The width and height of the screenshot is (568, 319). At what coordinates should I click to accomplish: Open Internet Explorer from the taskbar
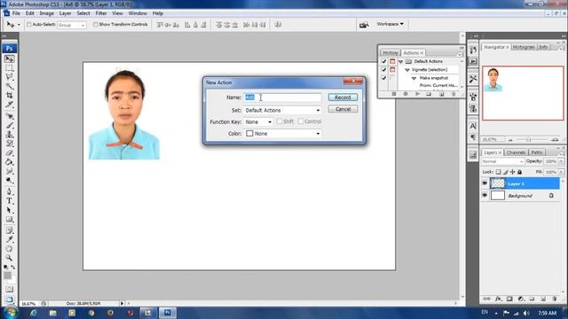[x=34, y=313]
